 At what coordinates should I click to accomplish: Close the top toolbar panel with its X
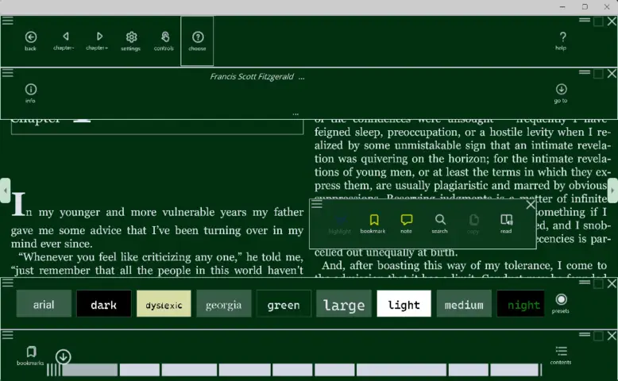point(612,21)
